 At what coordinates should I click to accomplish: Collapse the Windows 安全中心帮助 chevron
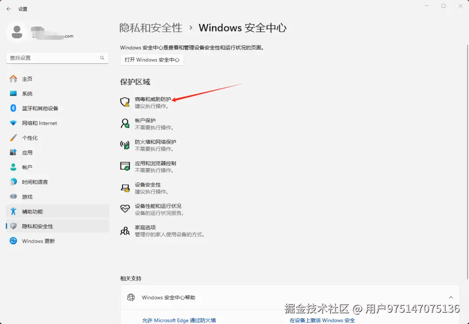point(451,298)
